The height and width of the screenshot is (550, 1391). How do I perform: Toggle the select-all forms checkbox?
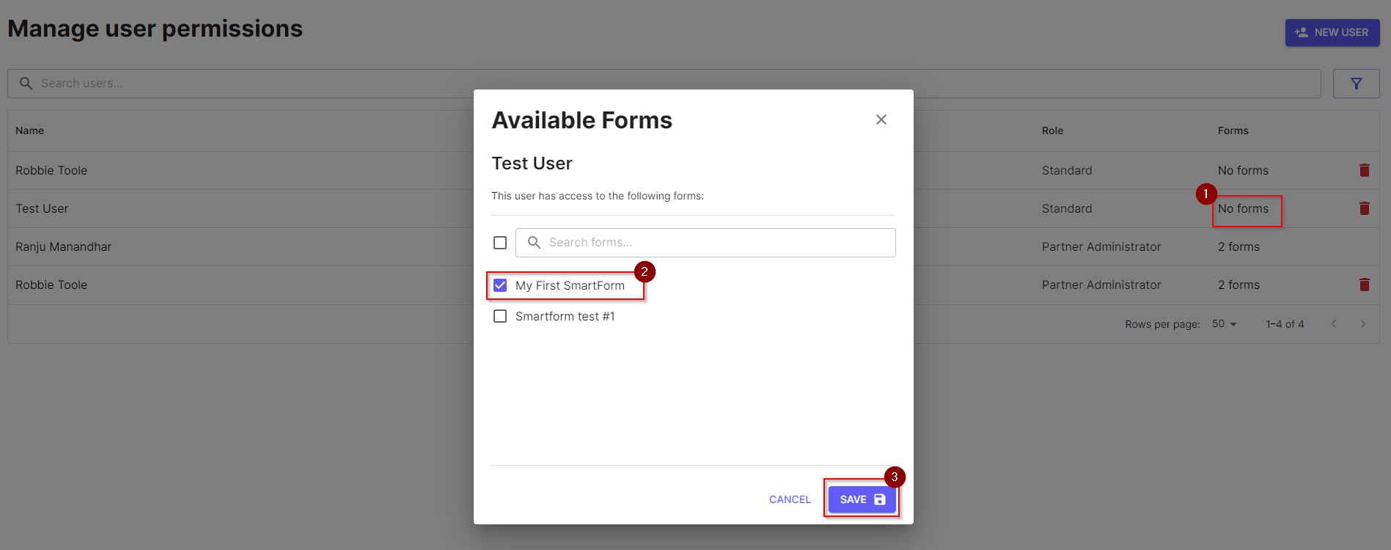click(500, 243)
